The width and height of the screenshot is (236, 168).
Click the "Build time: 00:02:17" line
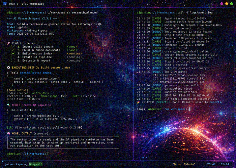tap(24, 99)
